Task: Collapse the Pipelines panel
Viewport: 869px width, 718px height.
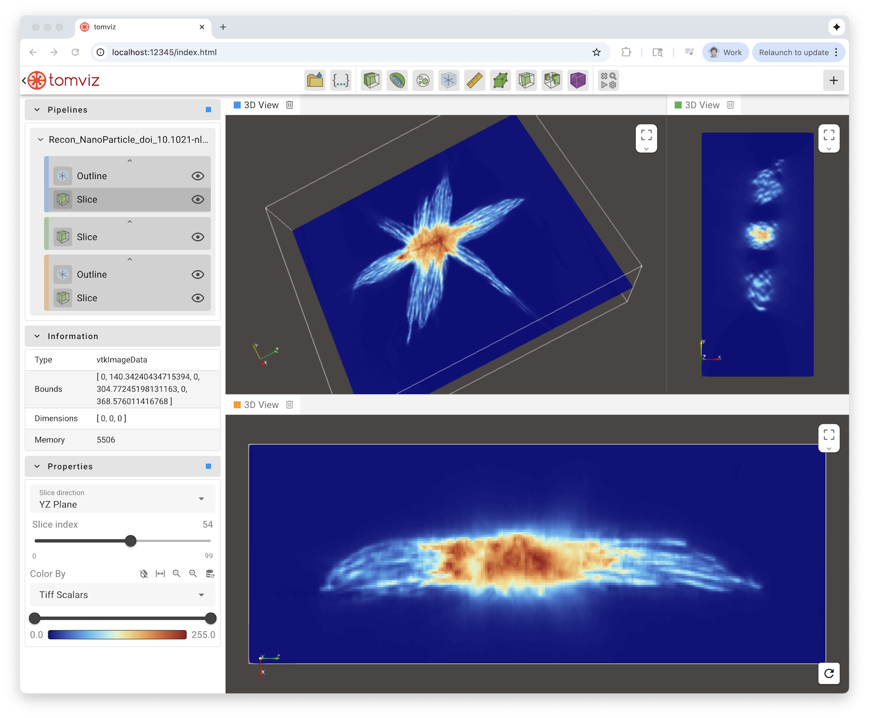Action: pyautogui.click(x=37, y=110)
